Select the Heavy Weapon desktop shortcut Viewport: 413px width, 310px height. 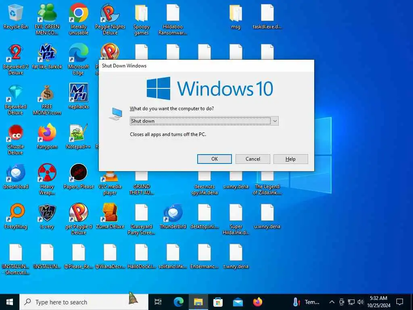click(47, 180)
